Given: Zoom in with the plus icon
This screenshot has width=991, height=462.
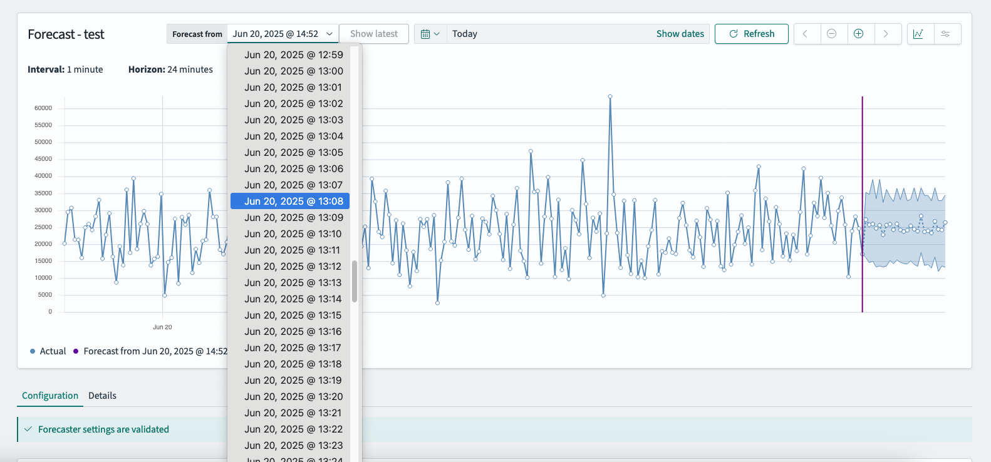Looking at the screenshot, I should click(859, 34).
